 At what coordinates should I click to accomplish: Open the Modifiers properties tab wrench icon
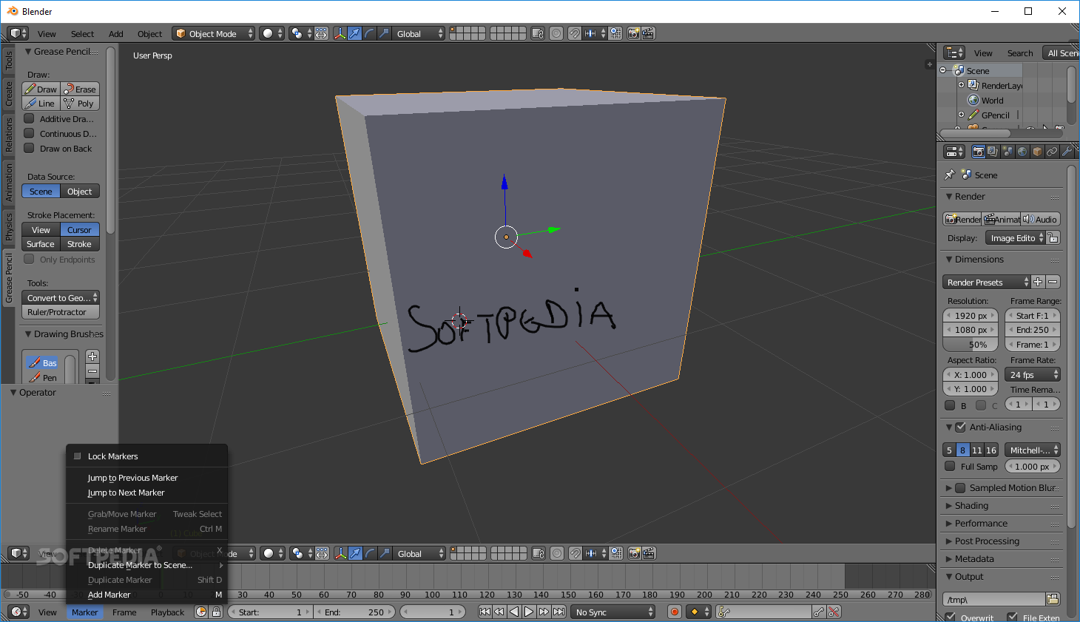pos(1067,152)
